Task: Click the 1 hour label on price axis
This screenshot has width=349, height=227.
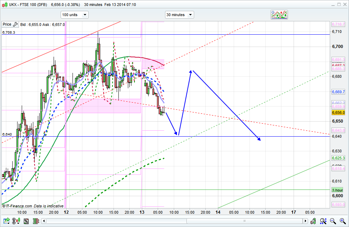Action: point(338,190)
